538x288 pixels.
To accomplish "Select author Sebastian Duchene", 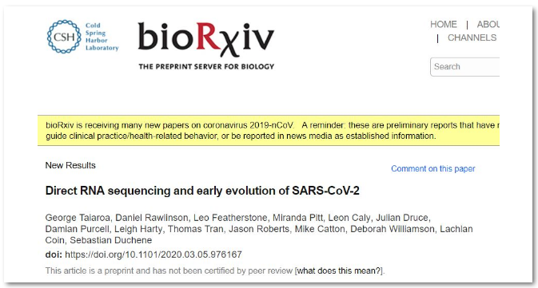I will coord(111,240).
